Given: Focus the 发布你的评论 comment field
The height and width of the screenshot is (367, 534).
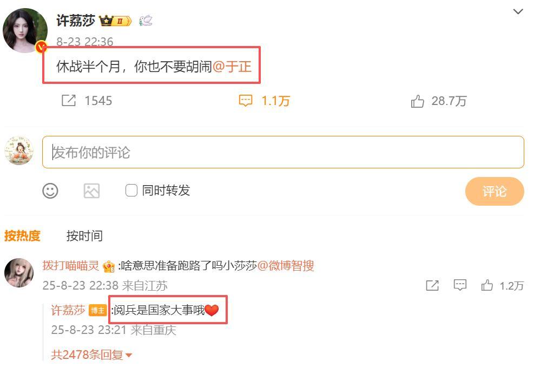Looking at the screenshot, I should pyautogui.click(x=283, y=152).
